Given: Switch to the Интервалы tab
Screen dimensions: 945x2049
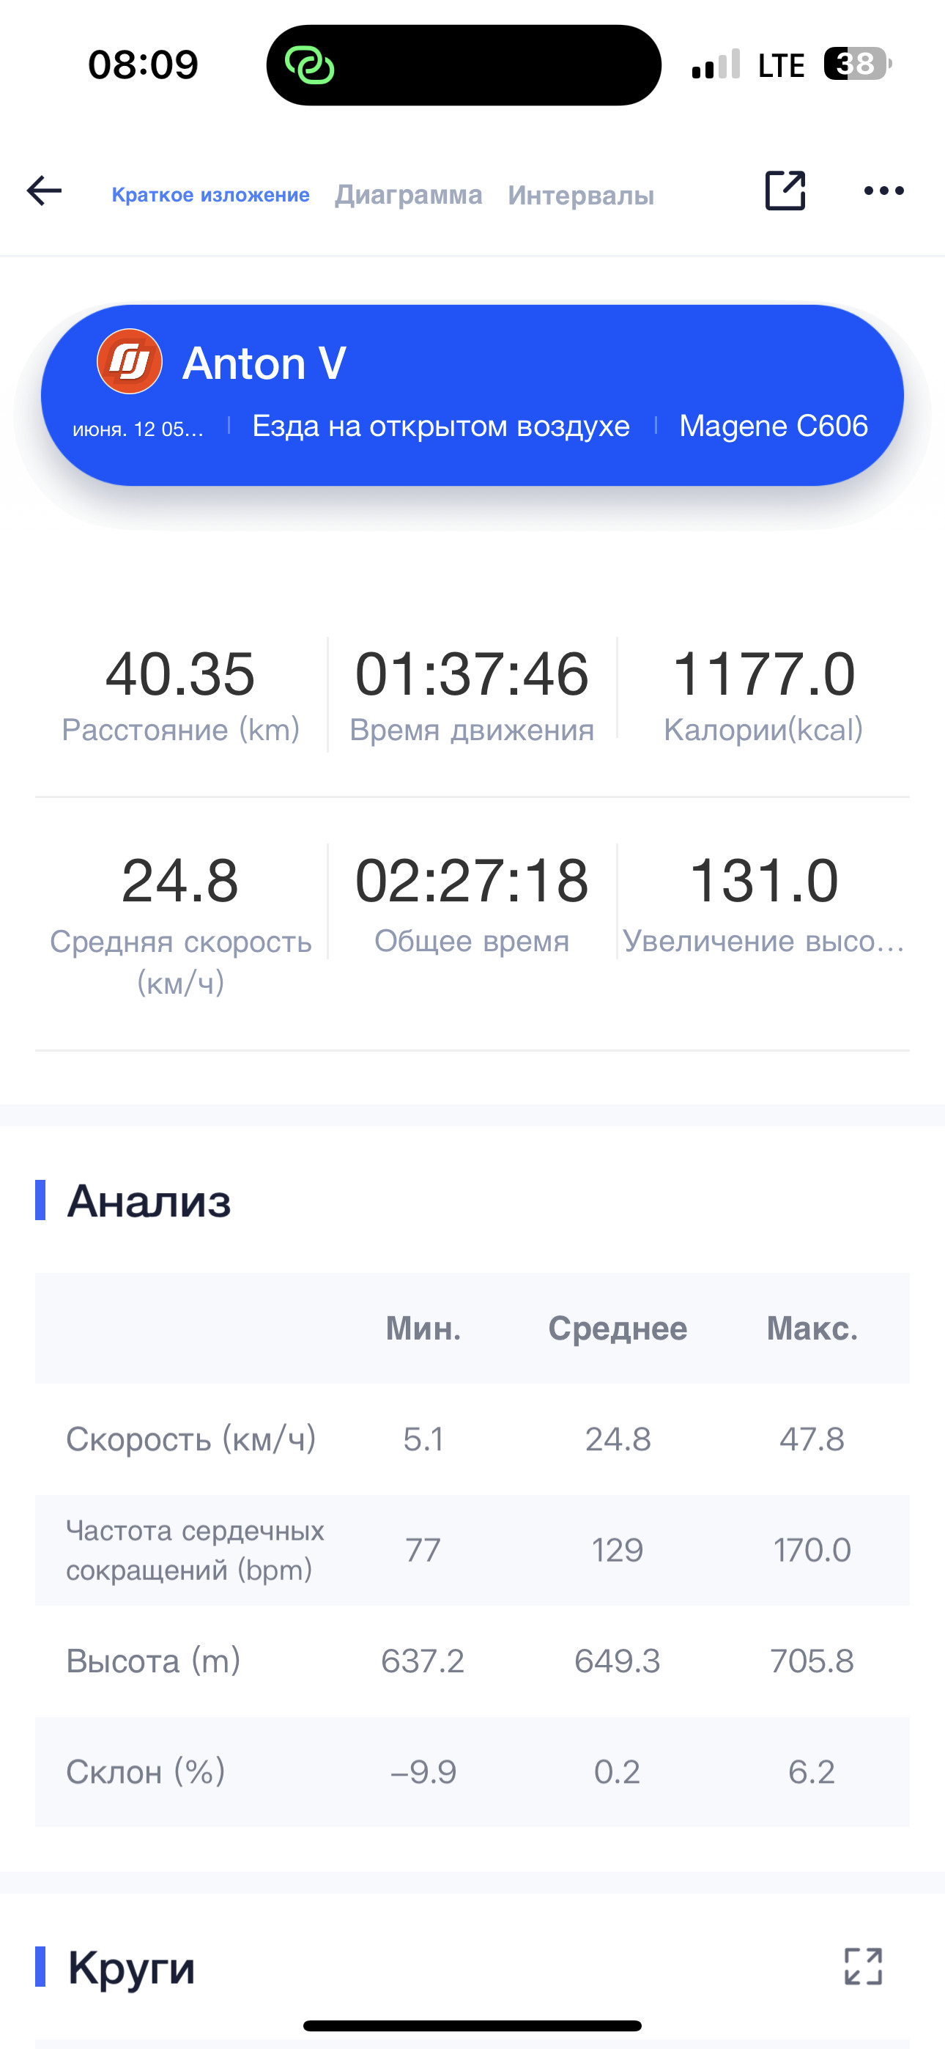Looking at the screenshot, I should click(x=582, y=195).
